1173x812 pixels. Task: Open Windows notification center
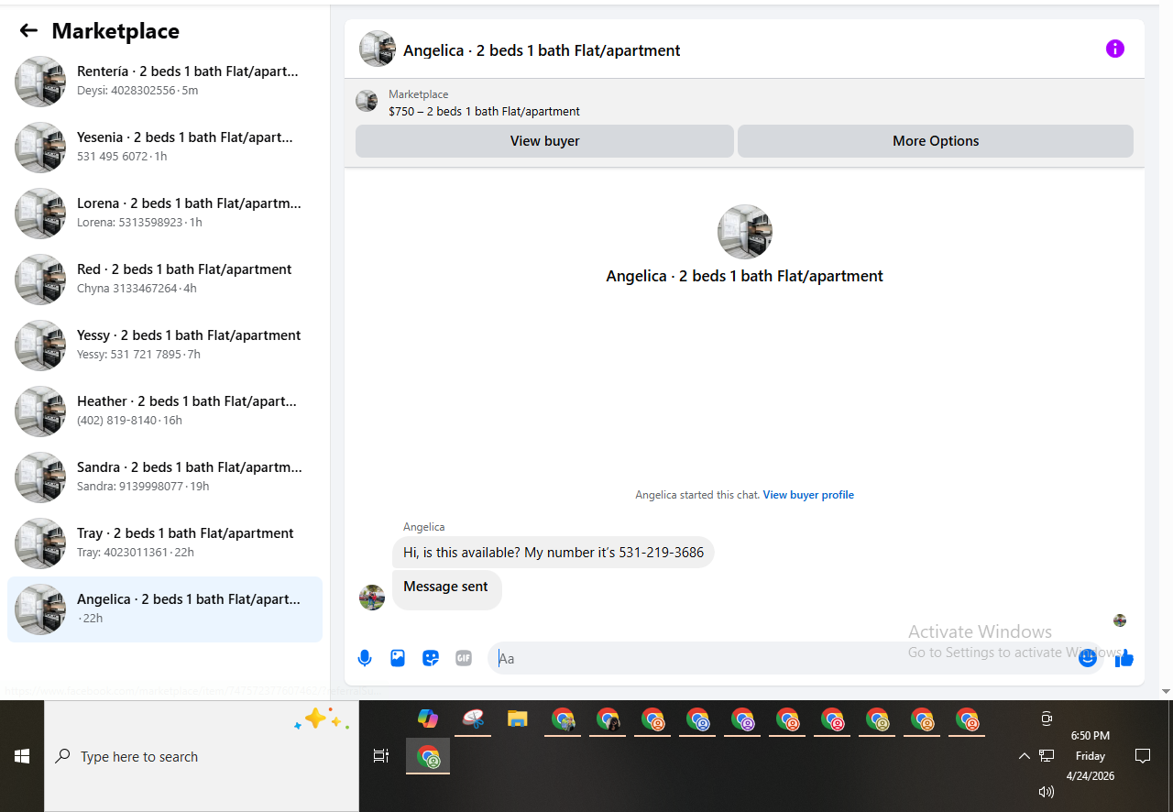(x=1143, y=756)
